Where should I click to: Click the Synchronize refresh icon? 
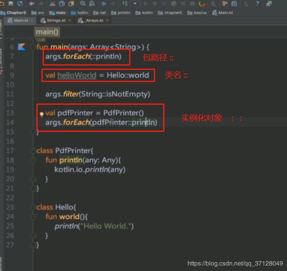20,3
